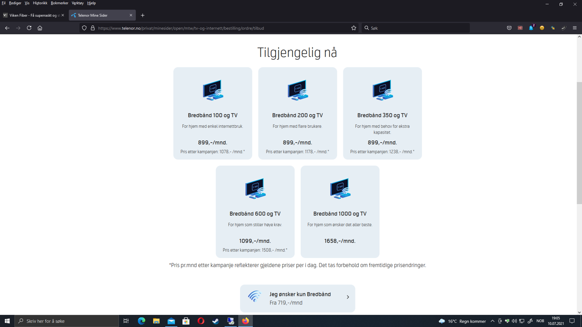
Task: Open Microsoft Store from the taskbar
Action: point(186,321)
